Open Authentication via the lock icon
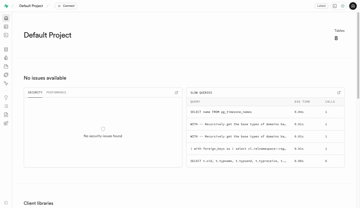This screenshot has height=208, width=360. coord(6,58)
